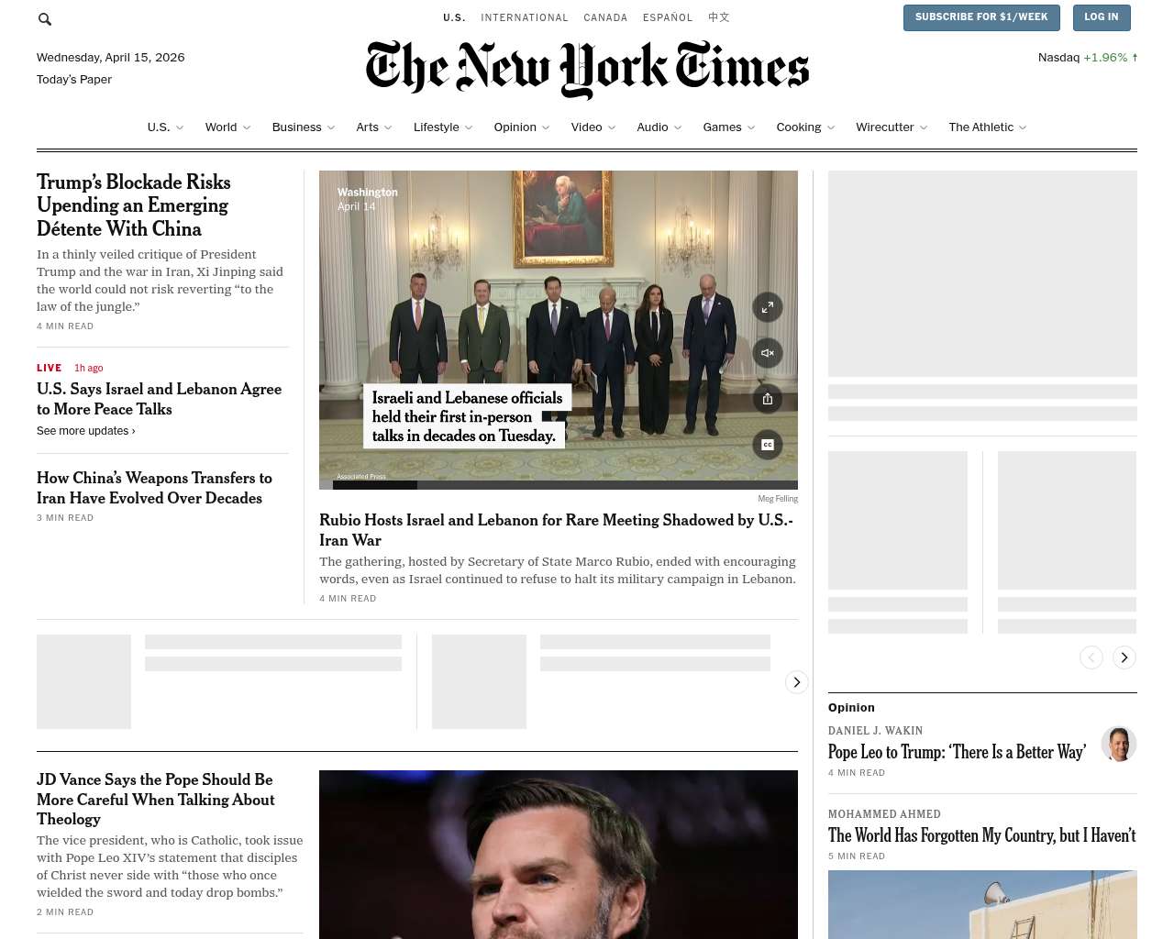Toggle closed captions on video

tap(768, 445)
